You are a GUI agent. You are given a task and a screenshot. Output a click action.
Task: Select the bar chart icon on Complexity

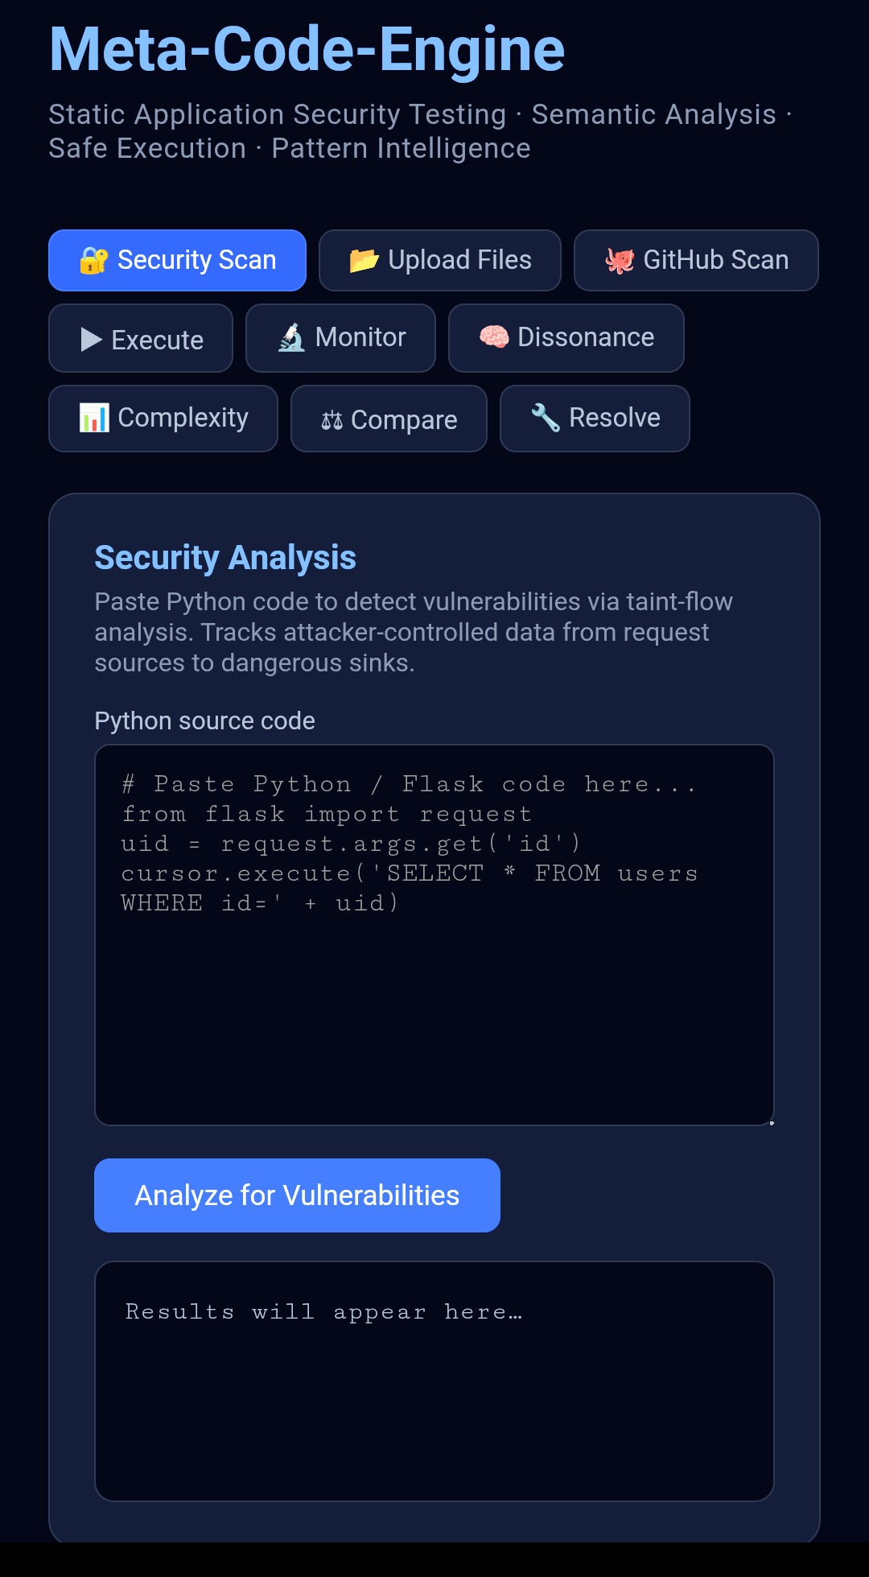[x=94, y=419]
